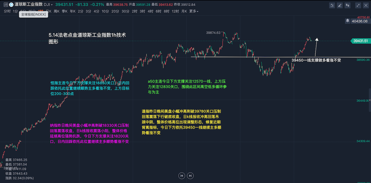Click the green 39431.51 current price tag

pos(360,41)
